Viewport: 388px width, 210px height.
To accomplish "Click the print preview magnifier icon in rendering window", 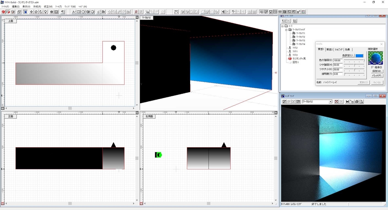I will 361,101.
